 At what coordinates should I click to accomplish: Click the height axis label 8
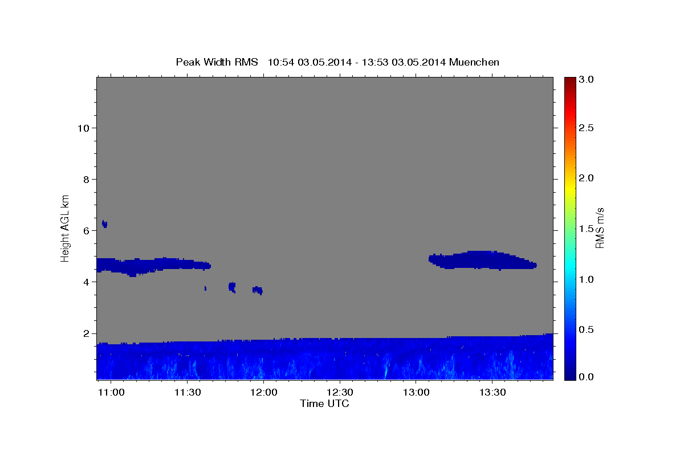pyautogui.click(x=86, y=179)
